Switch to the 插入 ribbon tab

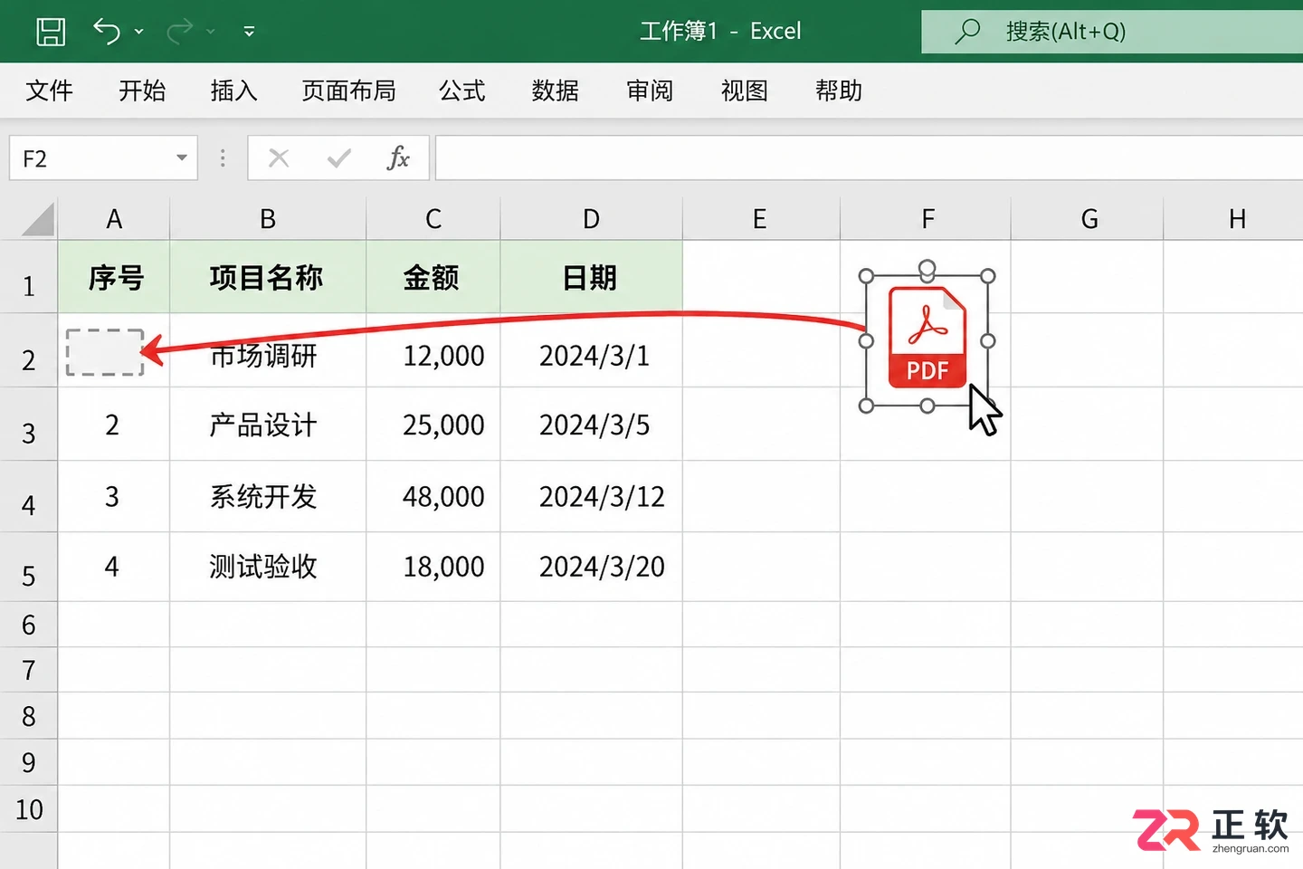pos(234,91)
